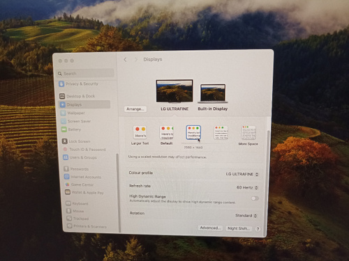
Task: Open Lock Screen settings icon
Action: [65, 141]
